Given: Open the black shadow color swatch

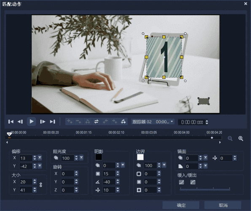Looking at the screenshot, I should 99,157.
